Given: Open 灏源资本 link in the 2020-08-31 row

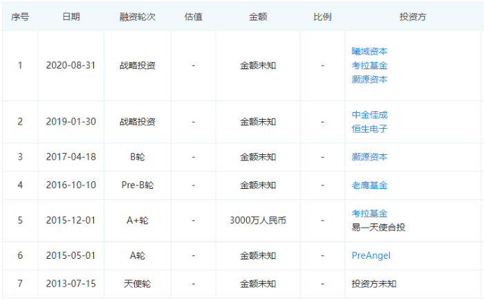Looking at the screenshot, I should click(369, 80).
